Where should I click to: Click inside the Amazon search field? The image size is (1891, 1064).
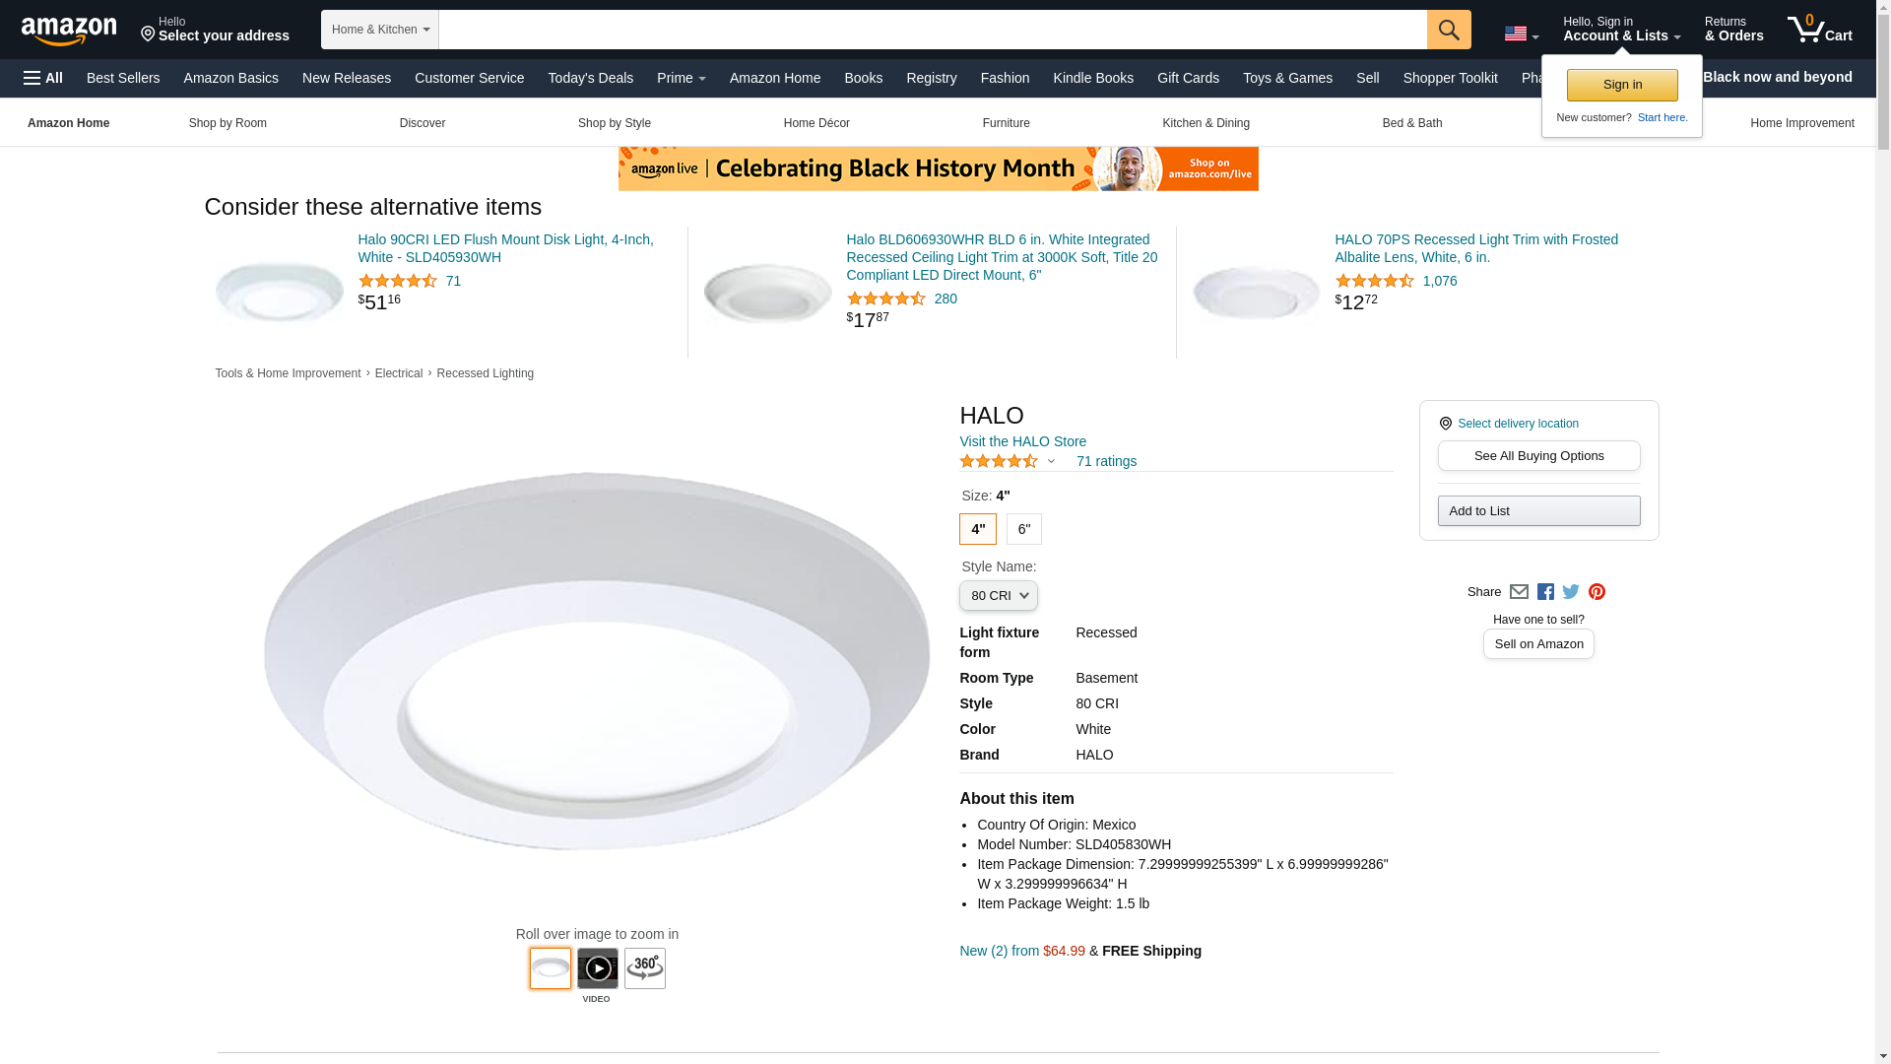pos(932,30)
